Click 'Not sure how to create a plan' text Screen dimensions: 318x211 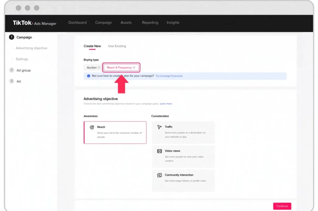point(123,76)
